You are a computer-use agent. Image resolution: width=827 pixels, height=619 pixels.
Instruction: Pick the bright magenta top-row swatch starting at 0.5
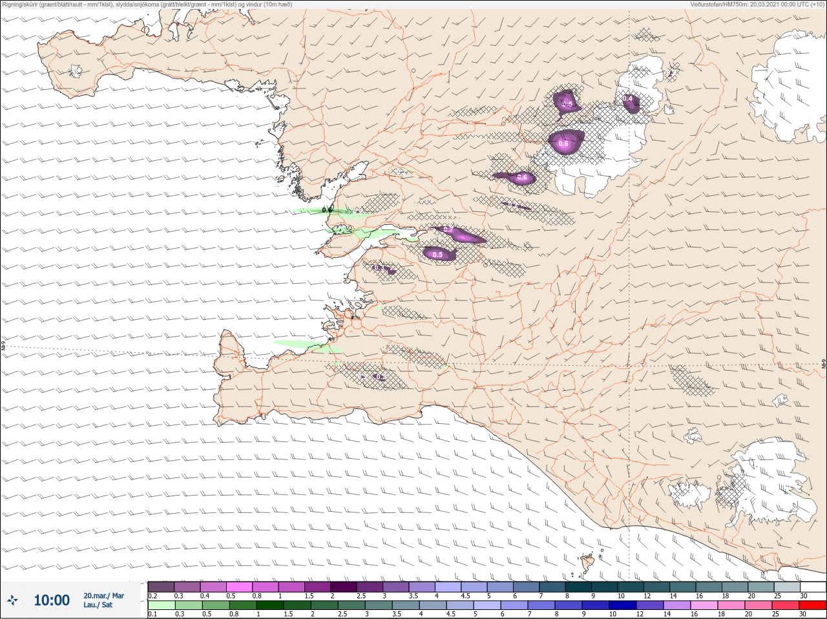point(239,587)
